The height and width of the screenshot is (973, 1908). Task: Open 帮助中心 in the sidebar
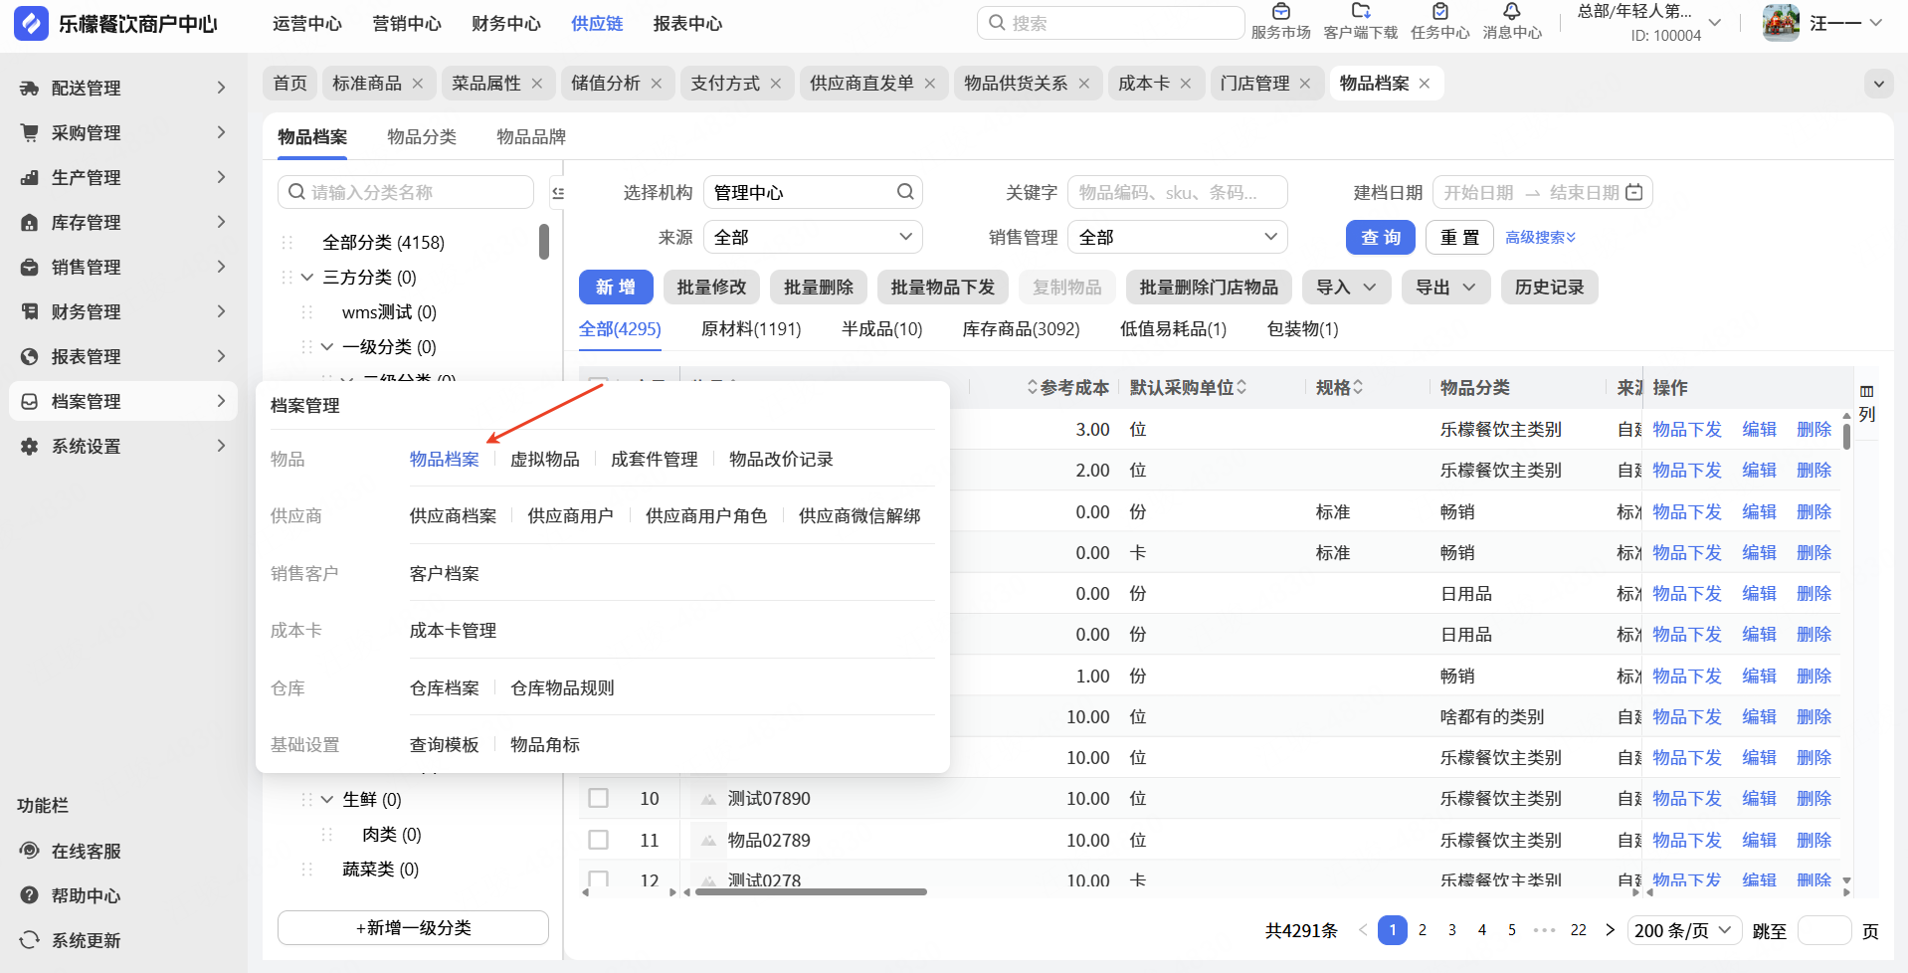point(86,895)
